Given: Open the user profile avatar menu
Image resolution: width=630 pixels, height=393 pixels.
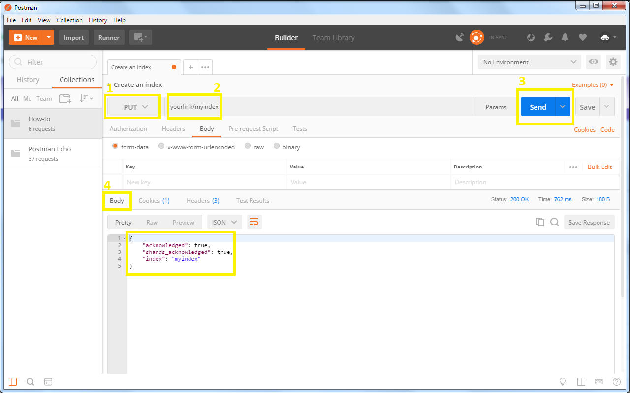Looking at the screenshot, I should (608, 37).
